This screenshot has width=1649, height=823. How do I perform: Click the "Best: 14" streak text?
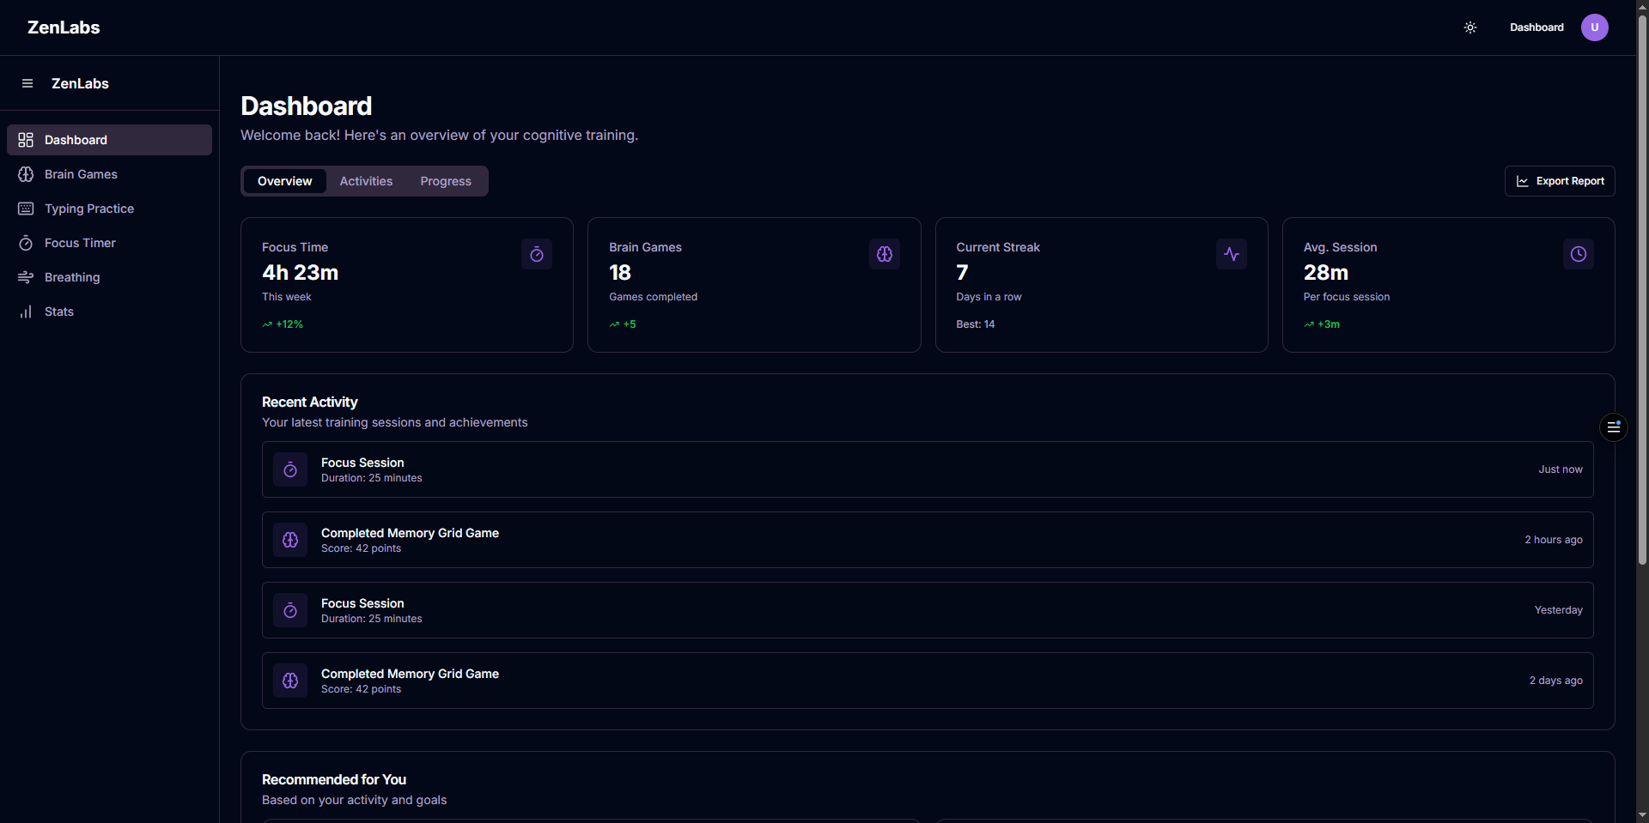tap(976, 324)
